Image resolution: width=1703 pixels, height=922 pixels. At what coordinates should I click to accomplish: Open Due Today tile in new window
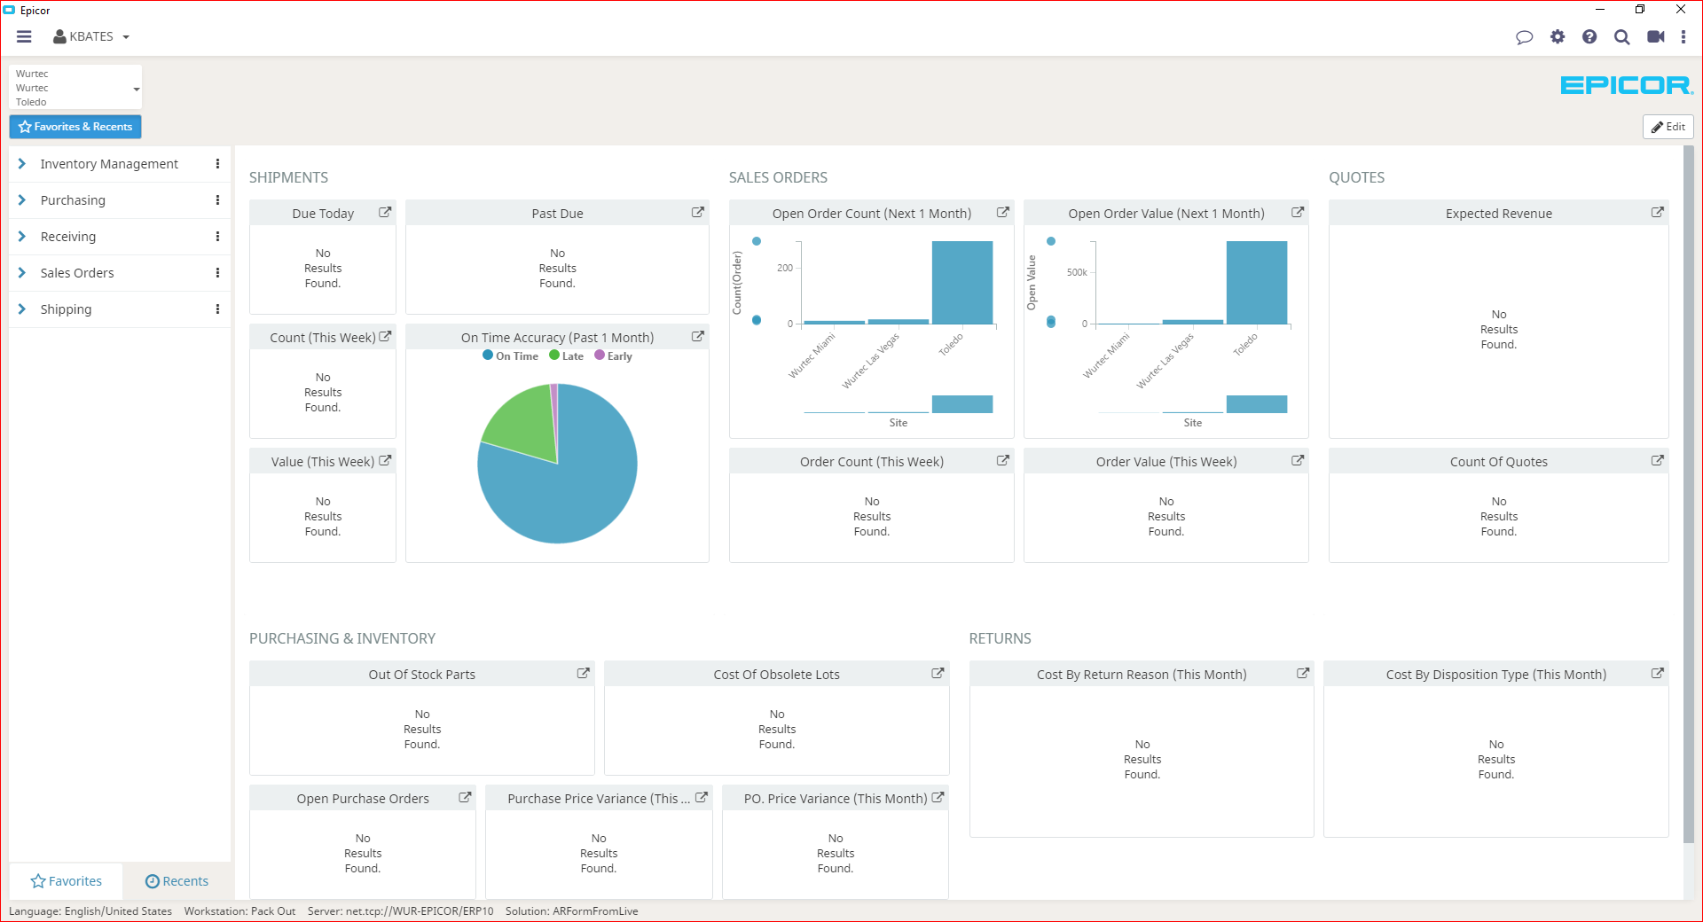pyautogui.click(x=385, y=213)
